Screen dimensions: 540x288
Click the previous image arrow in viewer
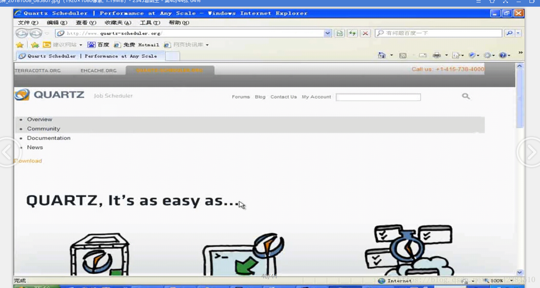pyautogui.click(x=7, y=153)
